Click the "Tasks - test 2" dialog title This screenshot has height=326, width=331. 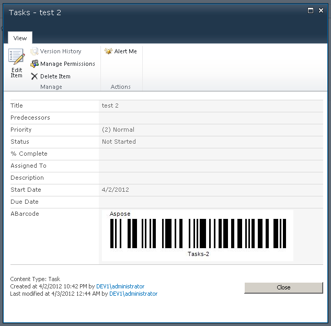click(x=35, y=13)
